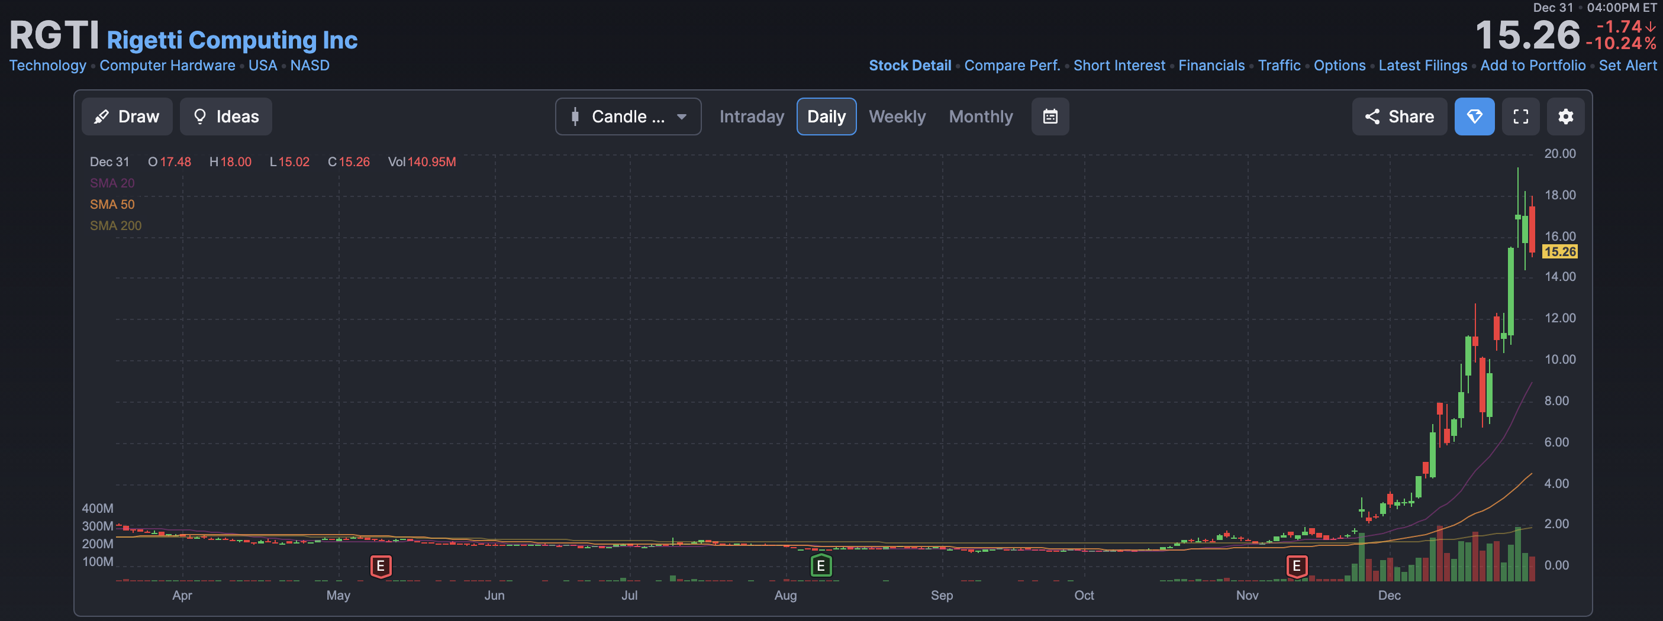The image size is (1663, 621).
Task: Expand the chart to fullscreen
Action: [x=1521, y=117]
